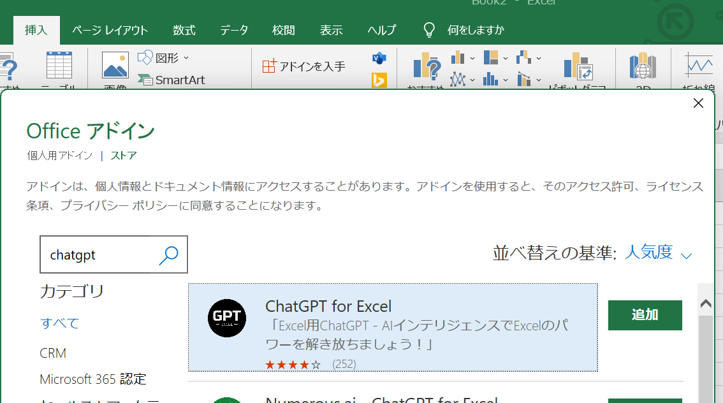723x403 pixels.
Task: Click the (252) review count
Action: click(x=344, y=364)
